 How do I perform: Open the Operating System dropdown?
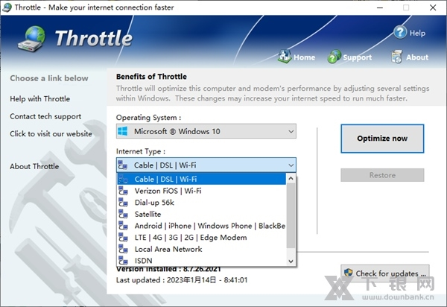[x=206, y=131]
